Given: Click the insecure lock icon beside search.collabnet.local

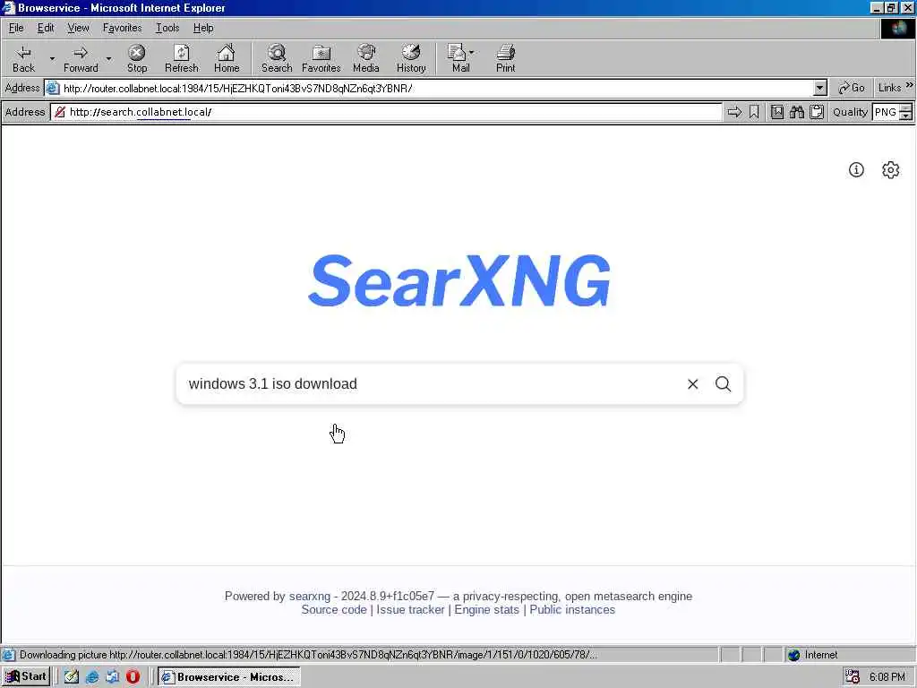Looking at the screenshot, I should click(60, 112).
